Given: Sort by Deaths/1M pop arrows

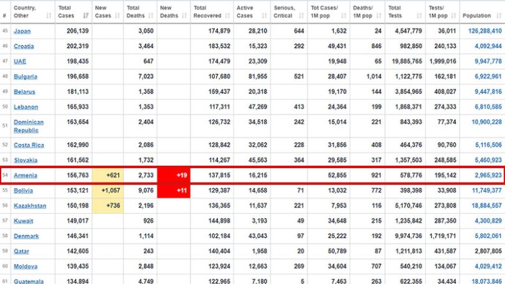Looking at the screenshot, I should (x=379, y=16).
